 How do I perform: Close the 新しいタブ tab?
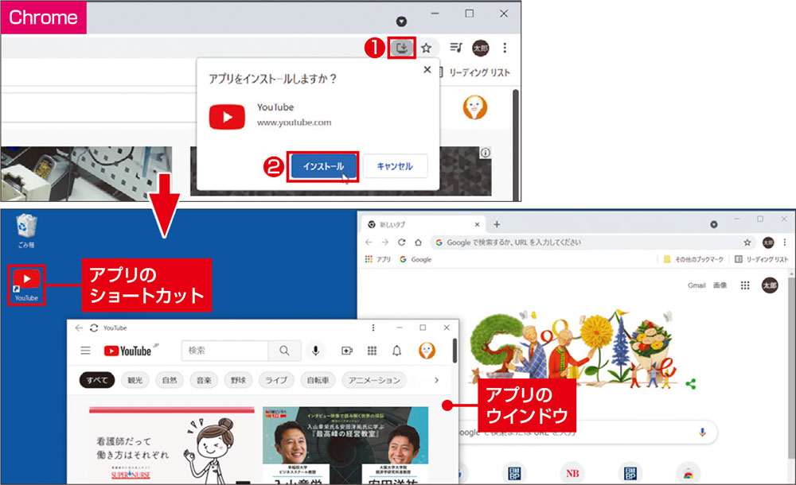point(477,224)
